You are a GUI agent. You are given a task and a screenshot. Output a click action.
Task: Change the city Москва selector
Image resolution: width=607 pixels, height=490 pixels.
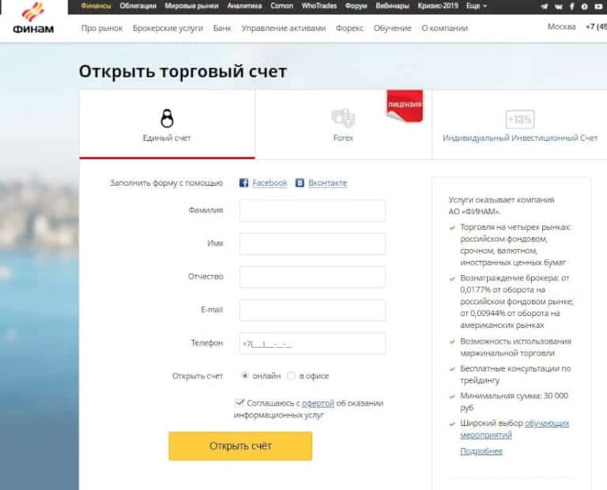coord(561,27)
